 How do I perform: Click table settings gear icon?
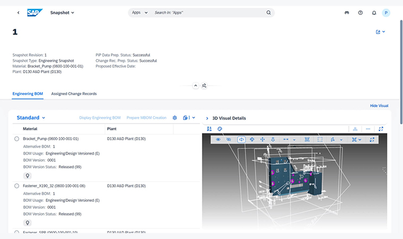(x=174, y=117)
